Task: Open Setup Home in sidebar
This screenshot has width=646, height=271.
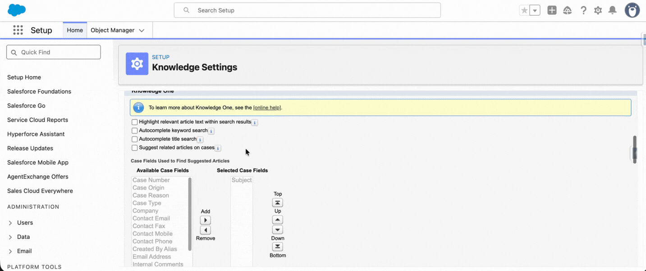Action: point(24,77)
